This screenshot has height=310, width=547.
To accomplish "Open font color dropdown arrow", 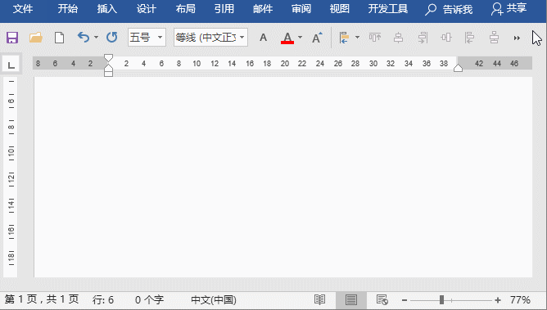I will click(x=300, y=38).
